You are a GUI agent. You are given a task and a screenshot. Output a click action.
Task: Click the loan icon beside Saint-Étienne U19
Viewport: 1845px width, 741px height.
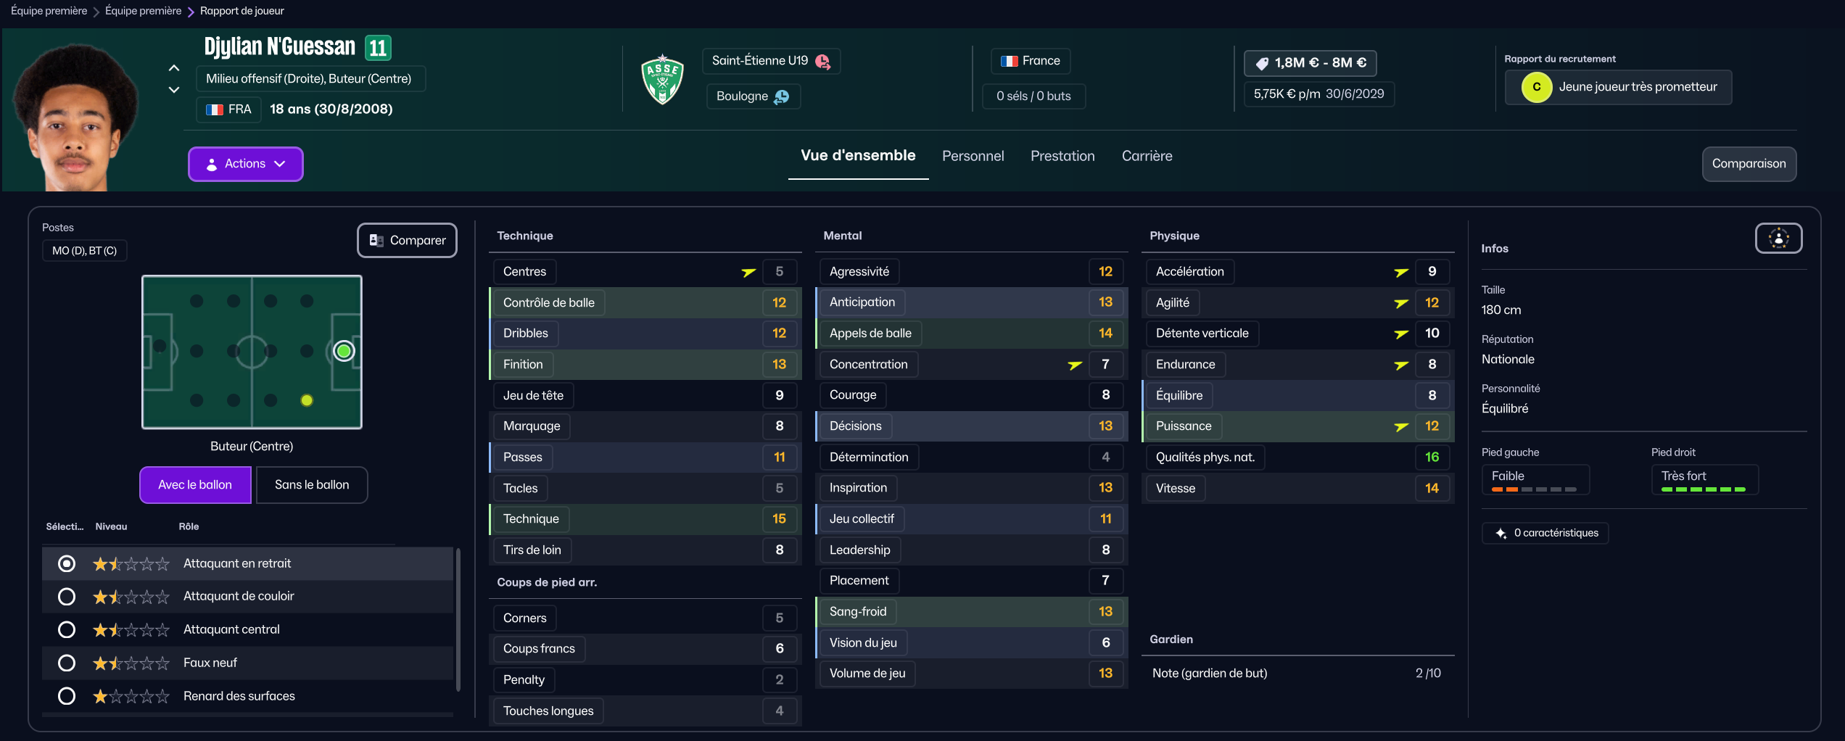point(823,62)
